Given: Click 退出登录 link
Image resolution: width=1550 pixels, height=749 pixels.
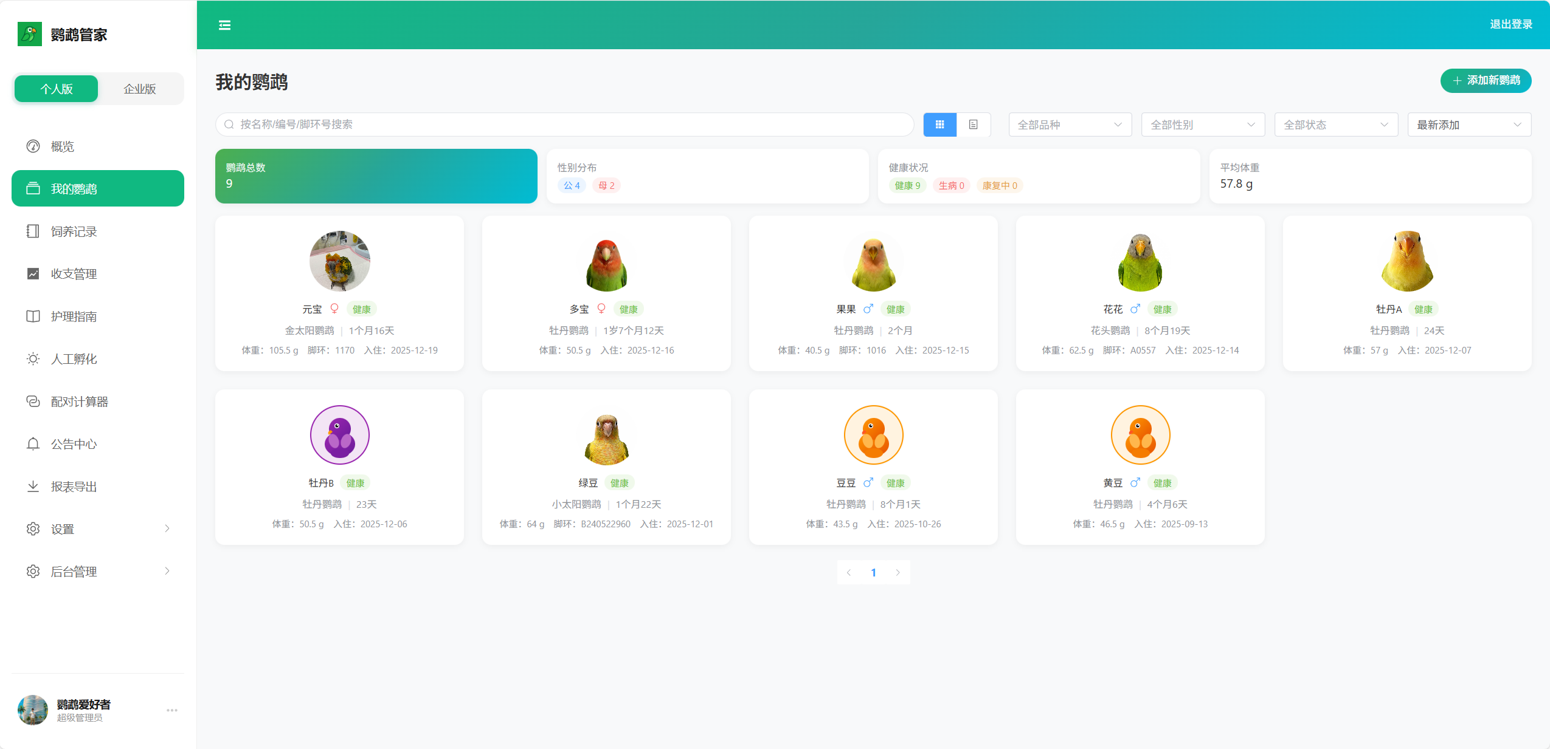Looking at the screenshot, I should pyautogui.click(x=1510, y=24).
